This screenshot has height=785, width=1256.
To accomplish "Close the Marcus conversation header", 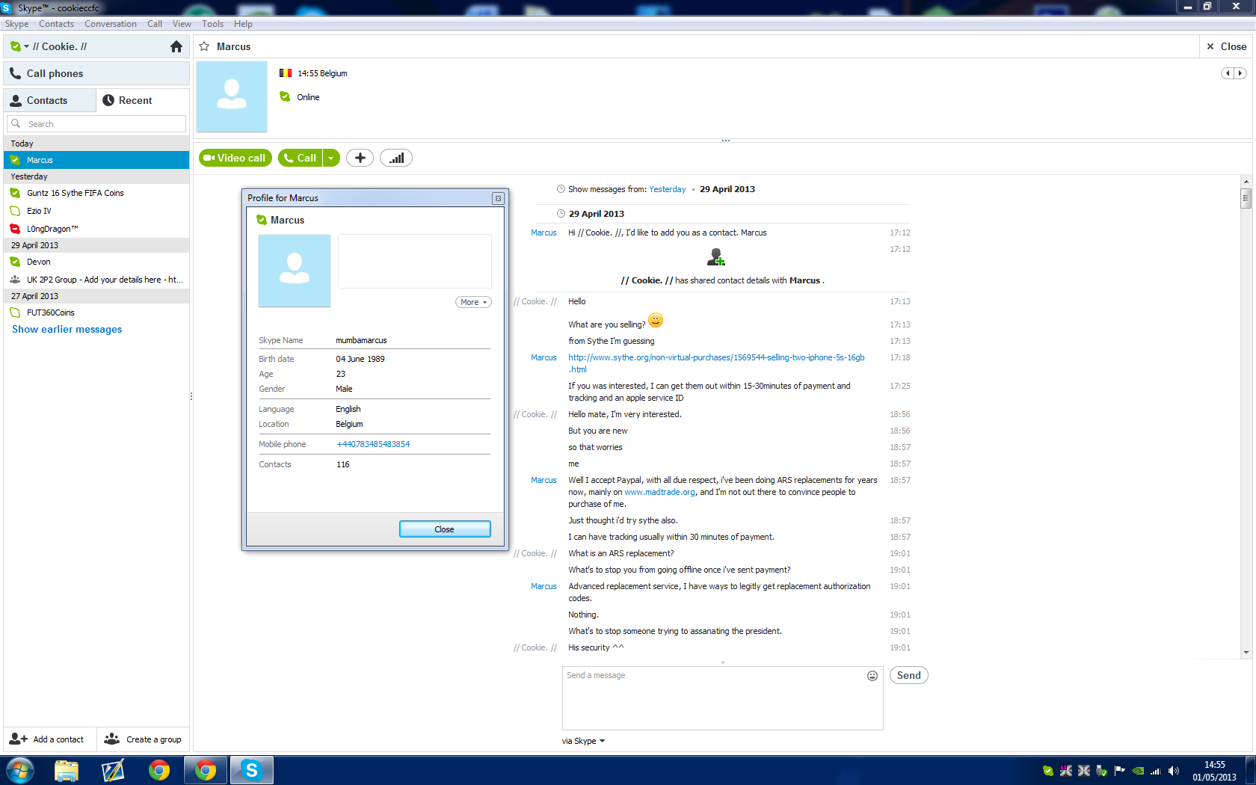I will point(1227,46).
